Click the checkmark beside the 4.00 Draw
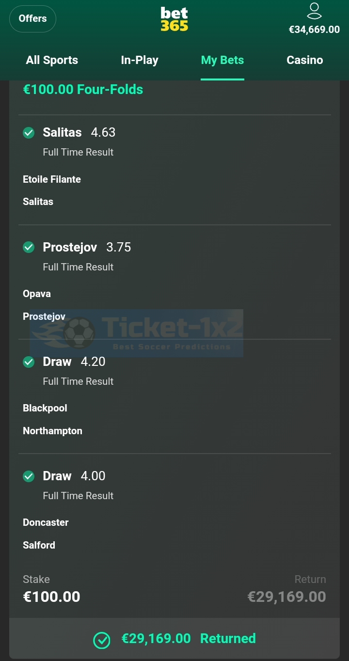Screen dimensions: 349x661 [29, 476]
